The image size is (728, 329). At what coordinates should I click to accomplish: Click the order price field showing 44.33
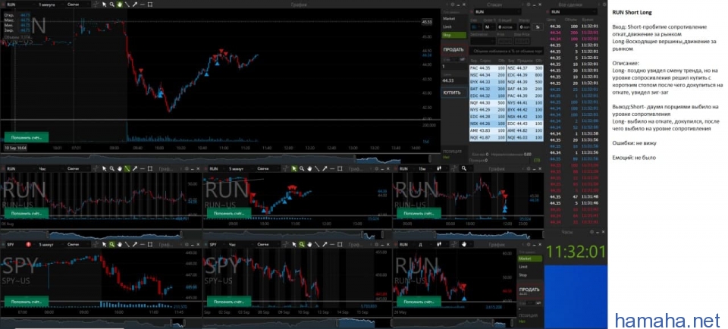pyautogui.click(x=453, y=81)
